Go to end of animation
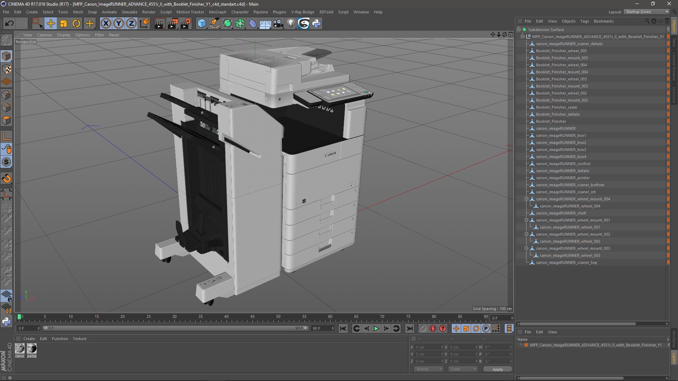The width and height of the screenshot is (678, 381). pos(409,329)
